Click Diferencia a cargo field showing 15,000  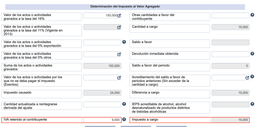coord(231,93)
